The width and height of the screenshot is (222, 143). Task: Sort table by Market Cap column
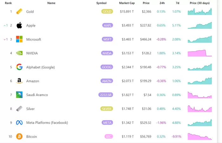(126, 3)
